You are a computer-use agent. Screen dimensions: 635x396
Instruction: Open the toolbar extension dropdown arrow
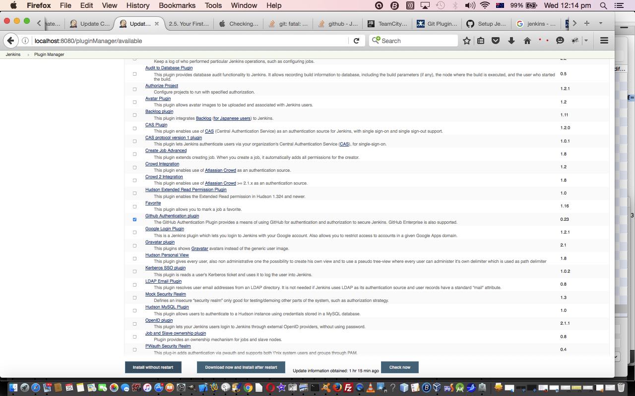pos(586,41)
